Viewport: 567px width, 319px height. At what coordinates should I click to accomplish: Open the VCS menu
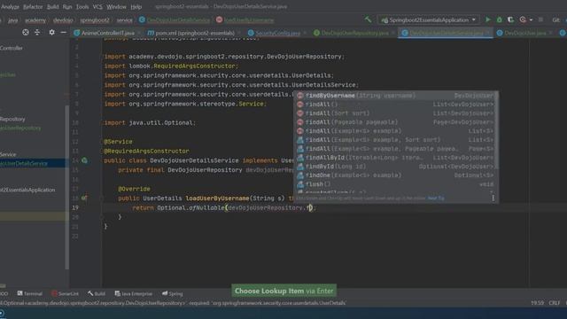click(97, 6)
